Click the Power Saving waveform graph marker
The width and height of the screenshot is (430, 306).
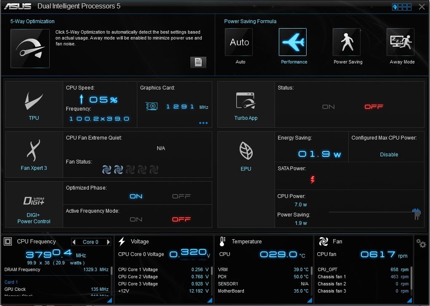pyautogui.click(x=416, y=214)
